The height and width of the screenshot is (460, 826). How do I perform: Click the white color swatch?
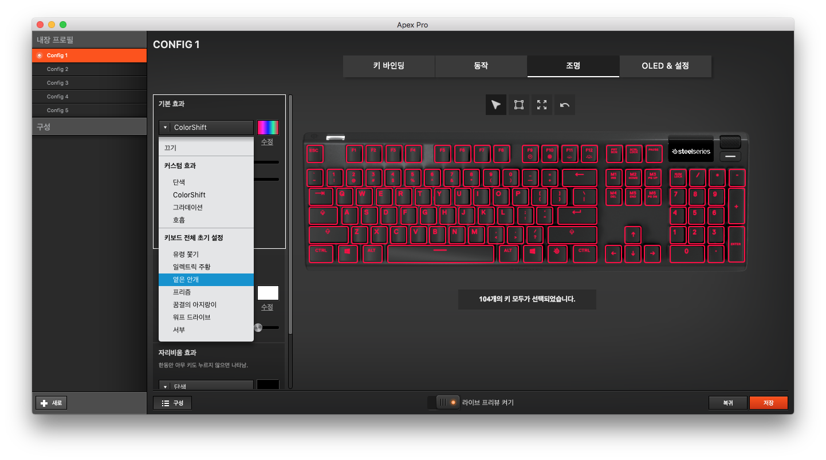click(x=268, y=293)
